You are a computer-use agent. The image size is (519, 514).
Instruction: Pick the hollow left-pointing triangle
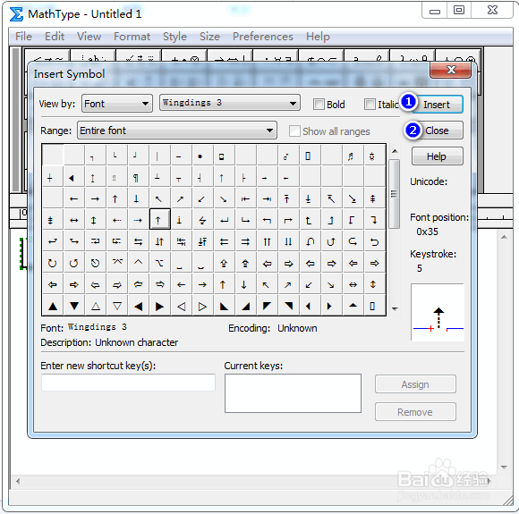tap(181, 307)
